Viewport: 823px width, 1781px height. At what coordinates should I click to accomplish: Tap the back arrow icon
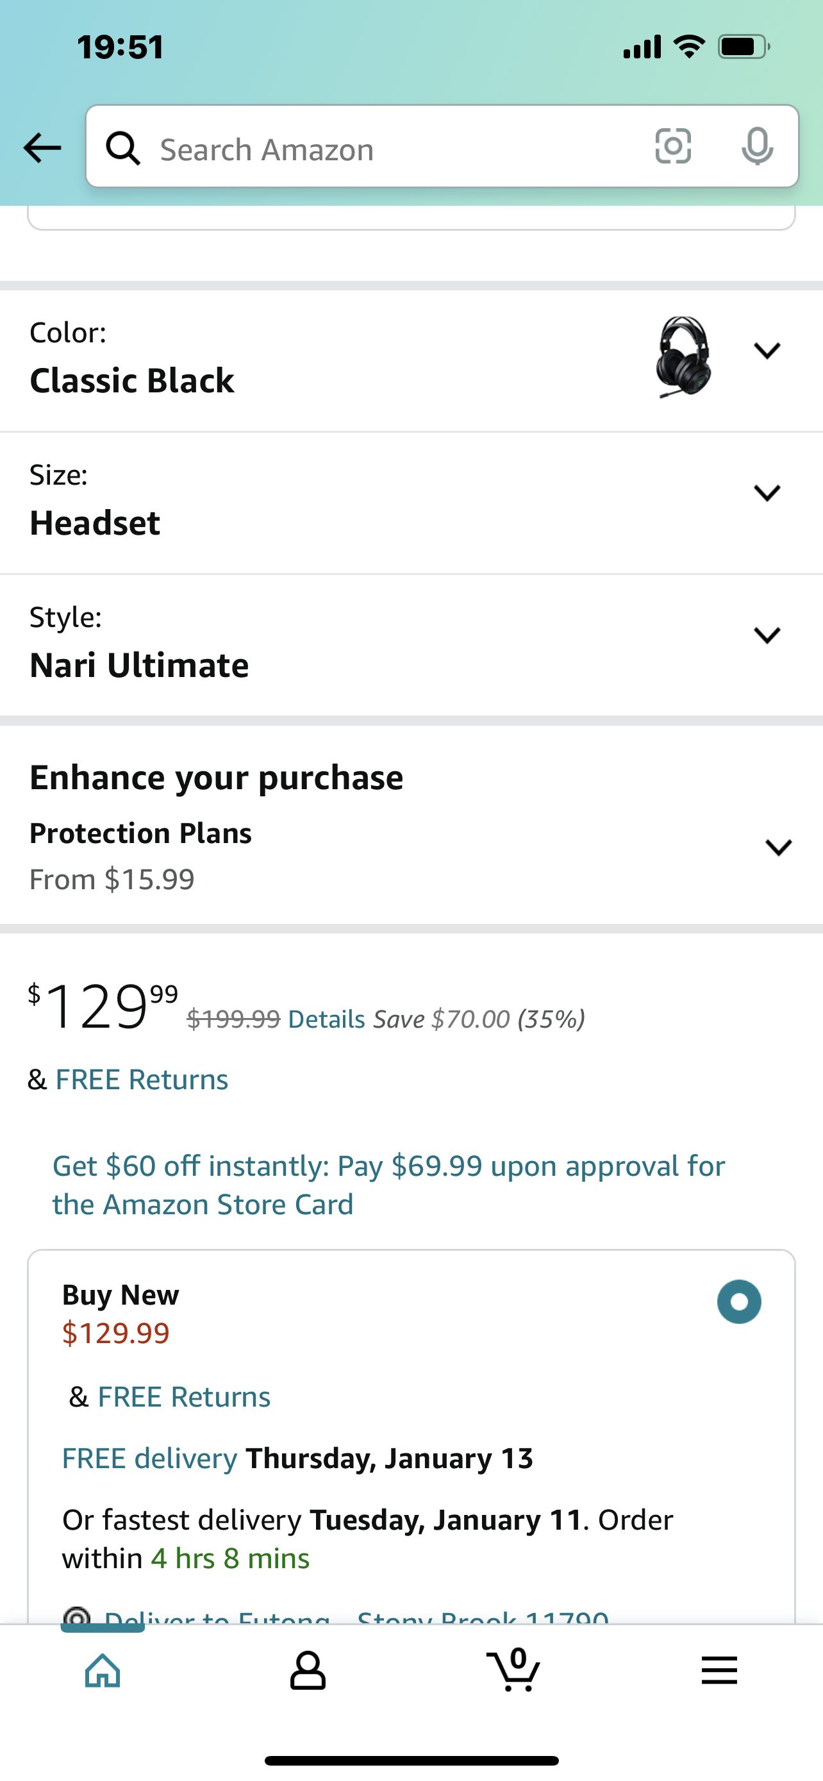pos(42,148)
